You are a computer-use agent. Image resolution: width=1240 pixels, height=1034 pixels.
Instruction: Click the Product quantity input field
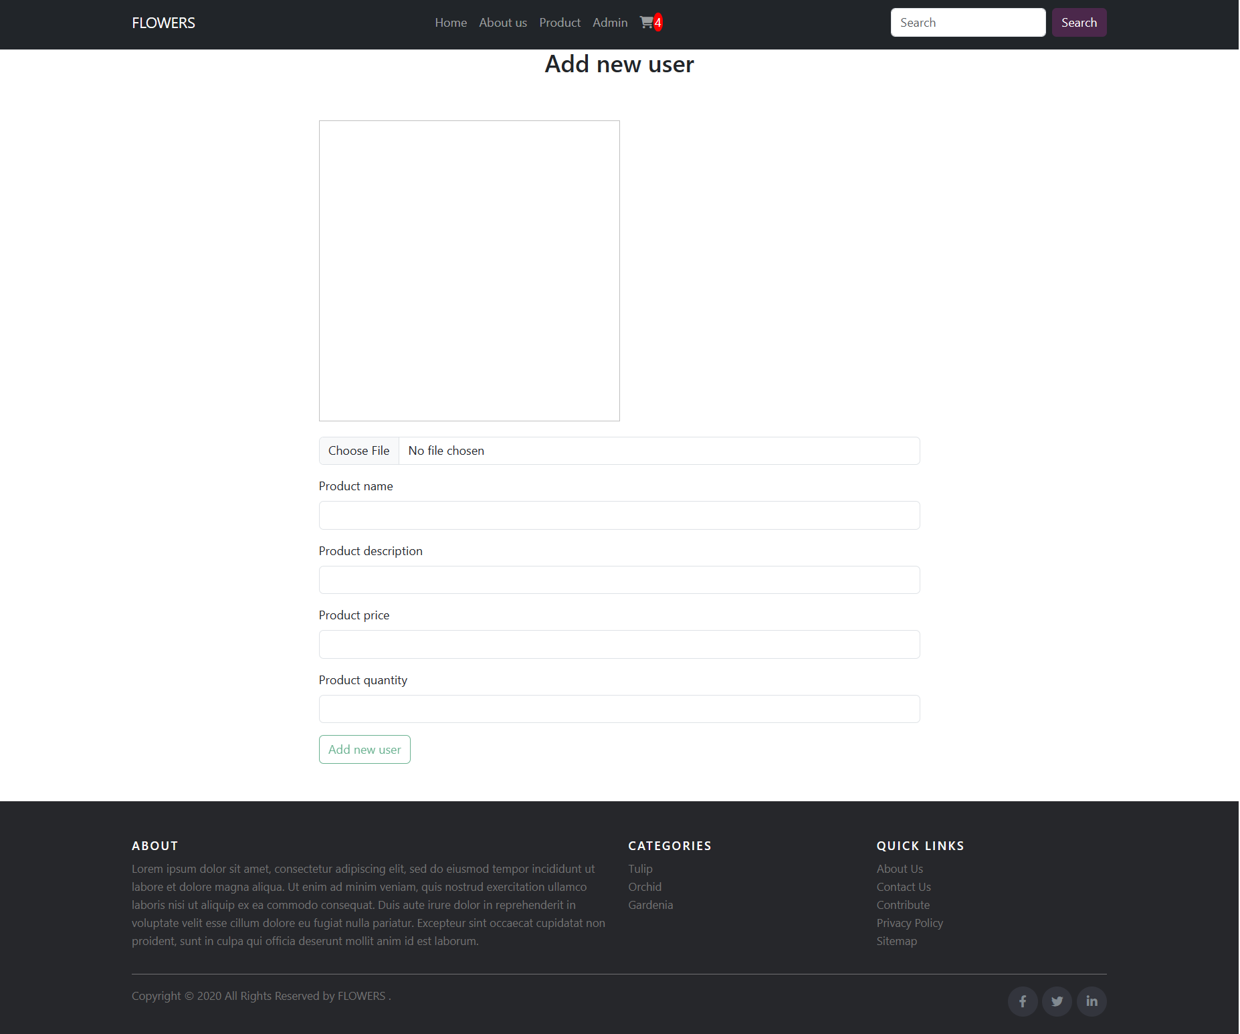pyautogui.click(x=619, y=708)
